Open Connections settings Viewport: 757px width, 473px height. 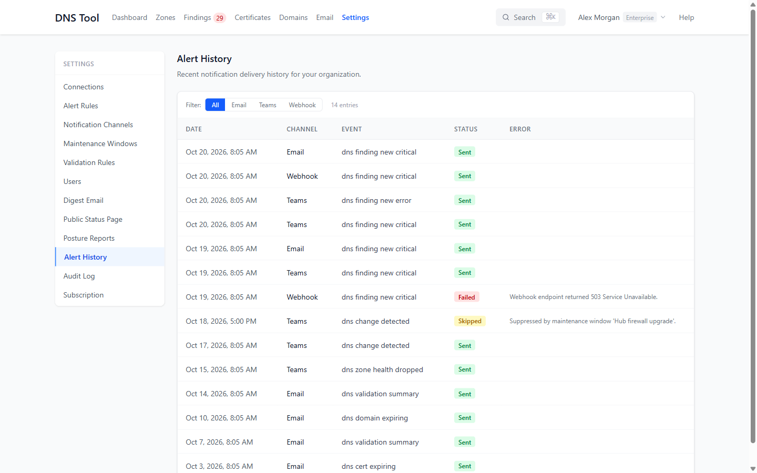[x=110, y=87]
